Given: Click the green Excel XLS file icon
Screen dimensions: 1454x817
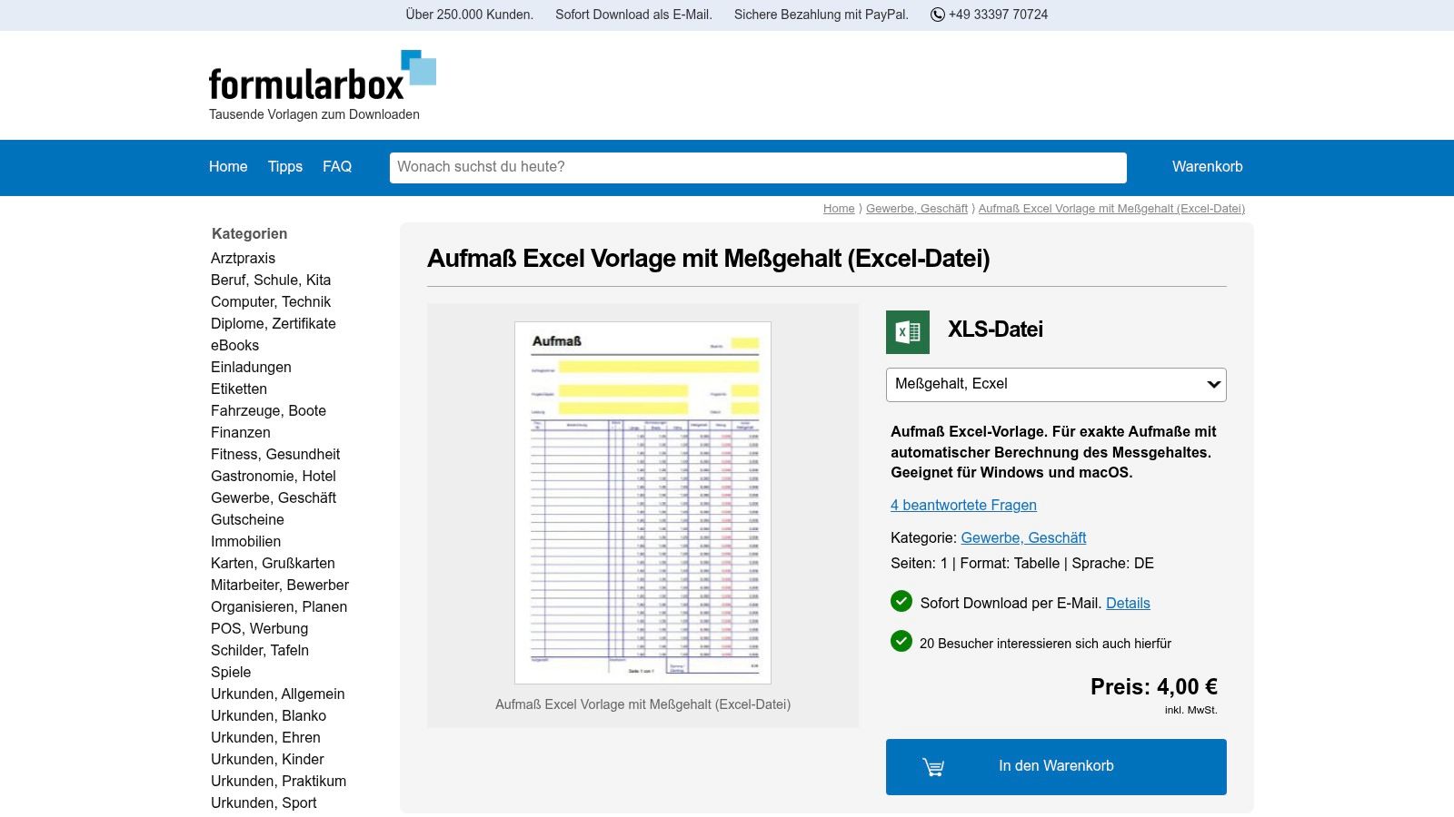Looking at the screenshot, I should pyautogui.click(x=908, y=331).
